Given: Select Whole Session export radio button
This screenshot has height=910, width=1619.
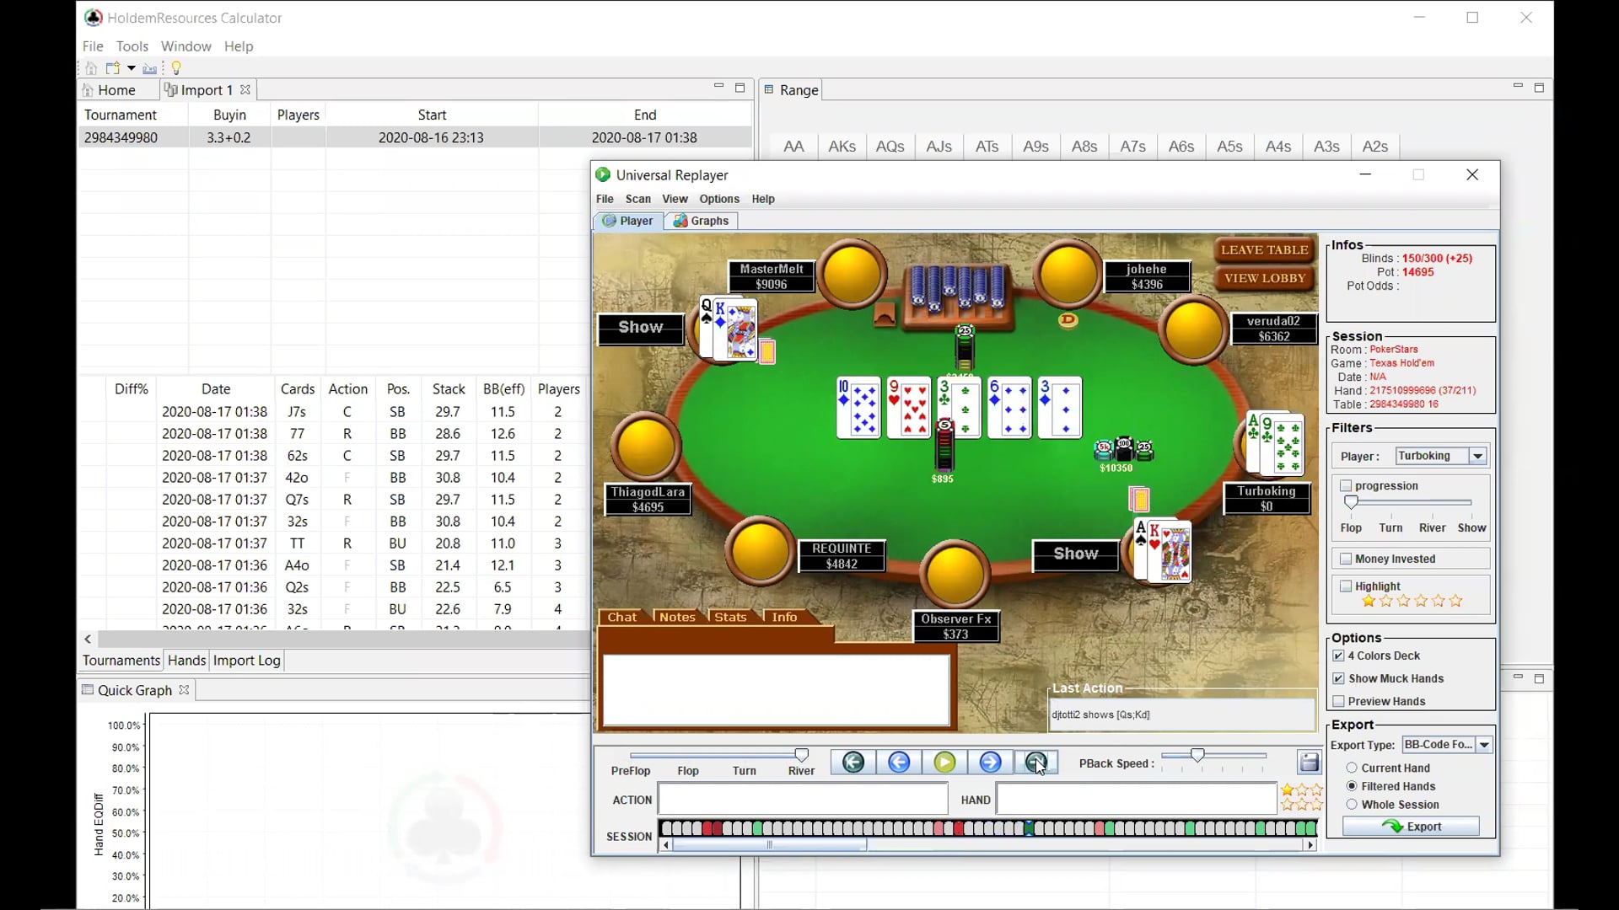Looking at the screenshot, I should pyautogui.click(x=1352, y=805).
